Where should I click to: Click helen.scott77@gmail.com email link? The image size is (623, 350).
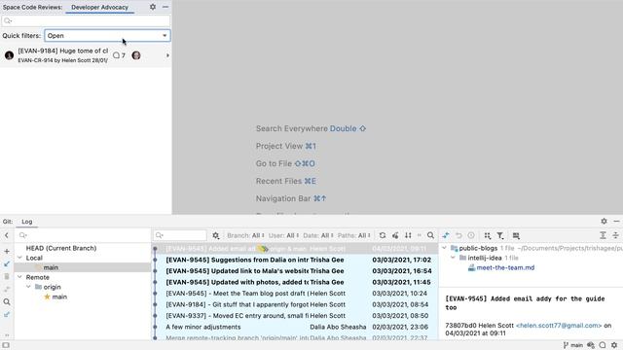559,325
